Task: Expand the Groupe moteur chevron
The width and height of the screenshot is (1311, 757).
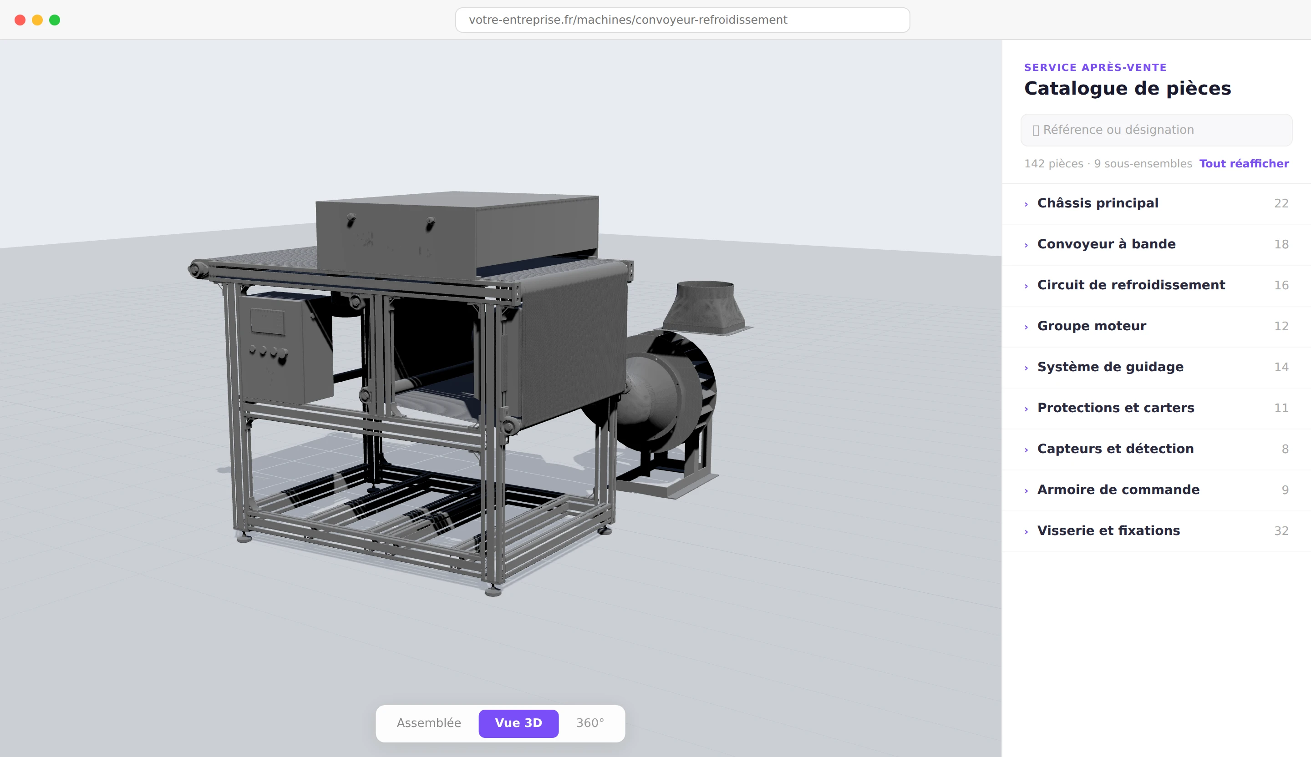Action: (x=1026, y=327)
